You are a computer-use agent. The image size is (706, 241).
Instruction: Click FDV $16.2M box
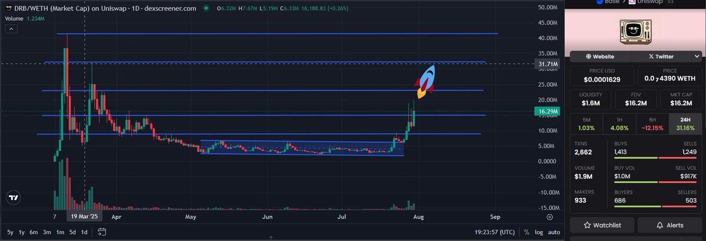pos(636,100)
